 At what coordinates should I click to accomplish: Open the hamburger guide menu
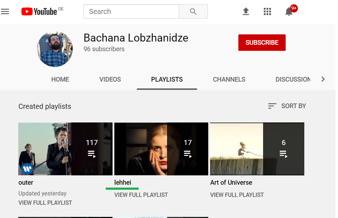pos(5,11)
